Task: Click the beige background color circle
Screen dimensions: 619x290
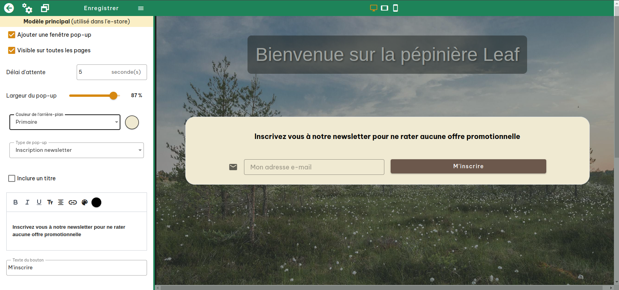Action: 132,122
